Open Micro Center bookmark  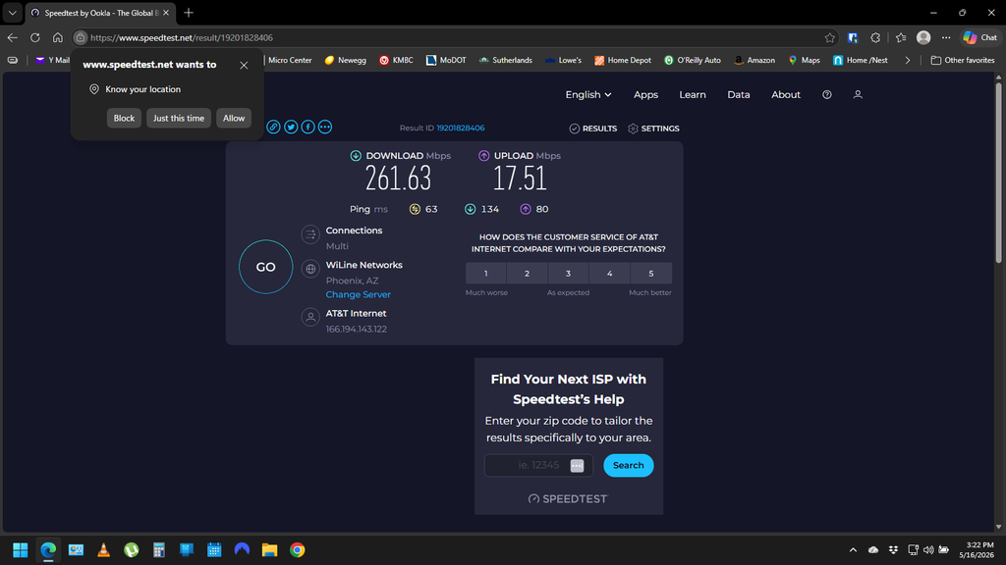pos(290,60)
